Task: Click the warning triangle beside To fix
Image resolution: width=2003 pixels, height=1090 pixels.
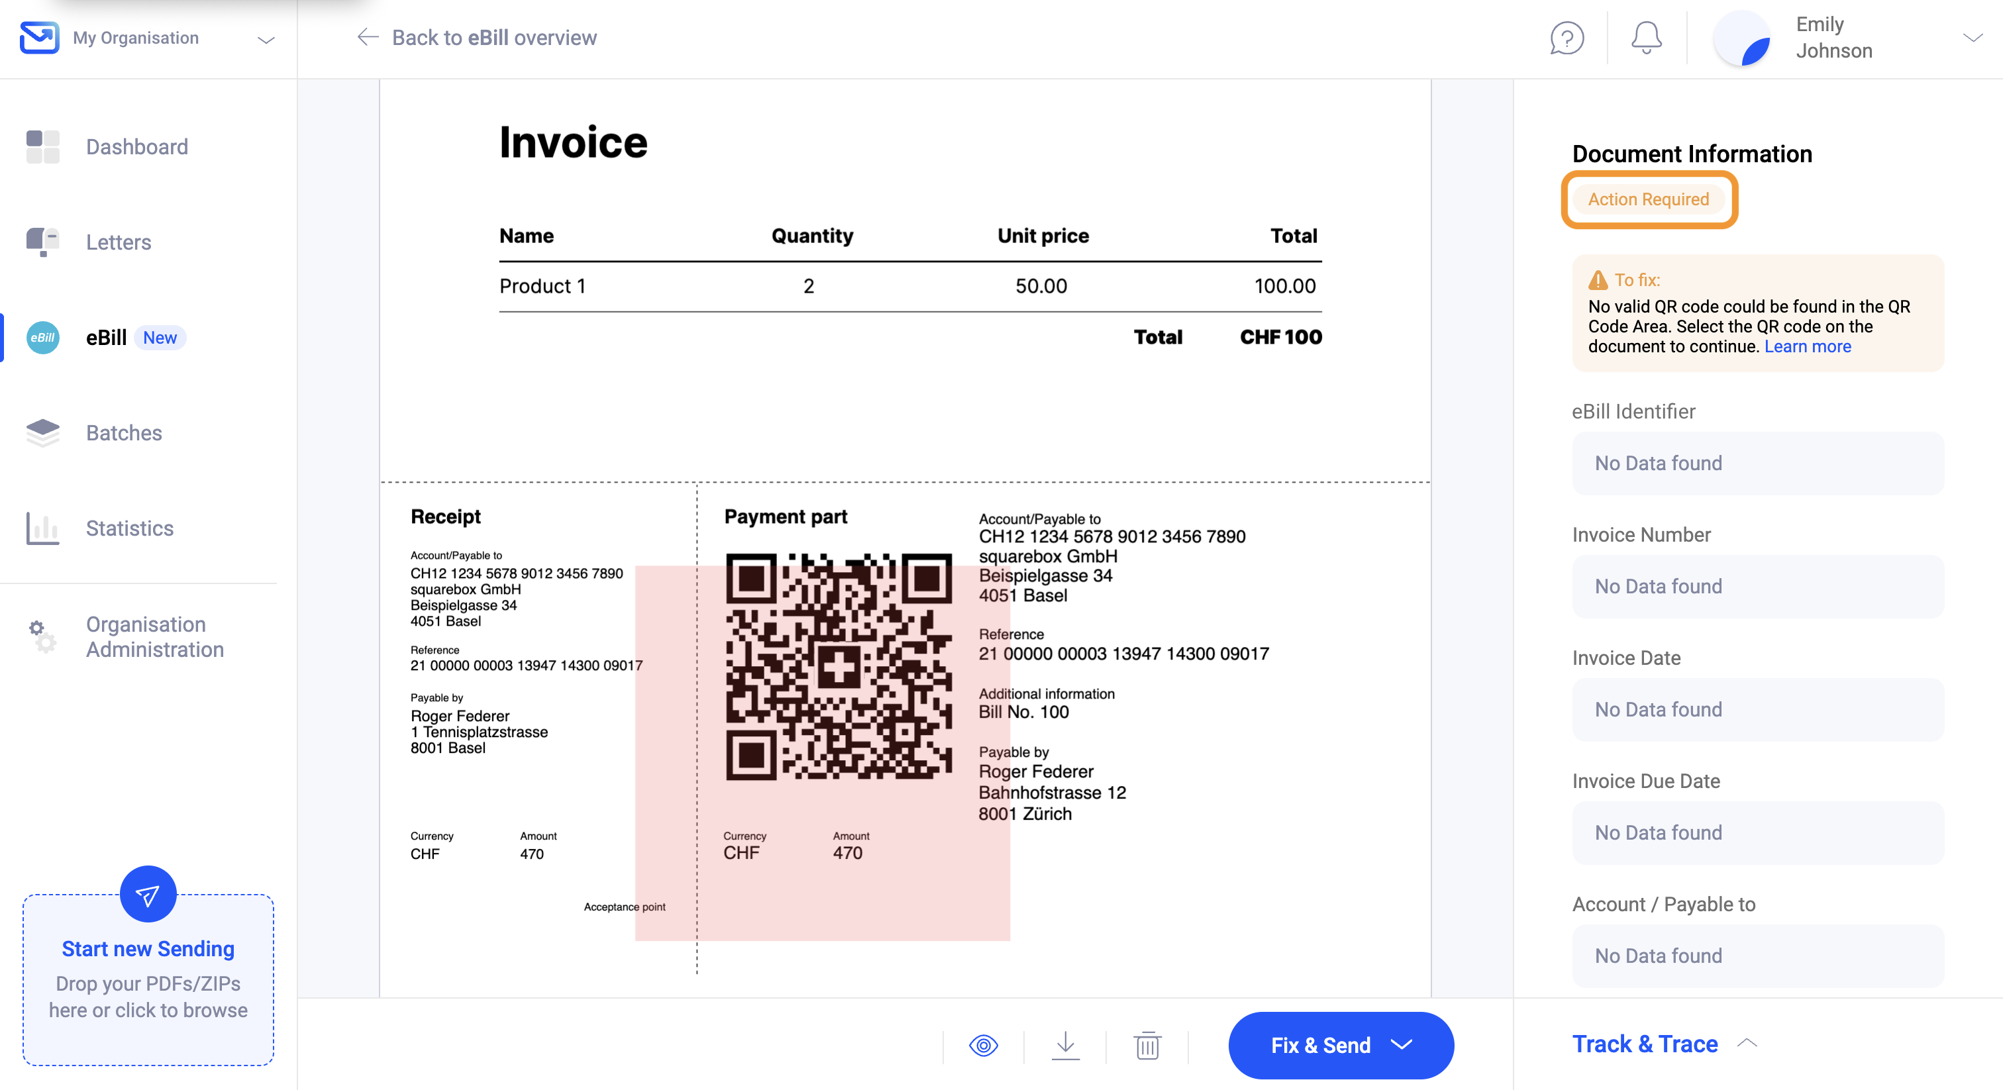Action: click(x=1598, y=280)
